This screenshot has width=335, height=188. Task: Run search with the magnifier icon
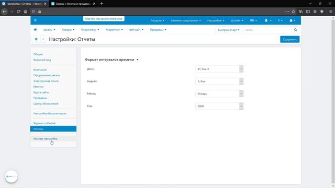(x=295, y=30)
